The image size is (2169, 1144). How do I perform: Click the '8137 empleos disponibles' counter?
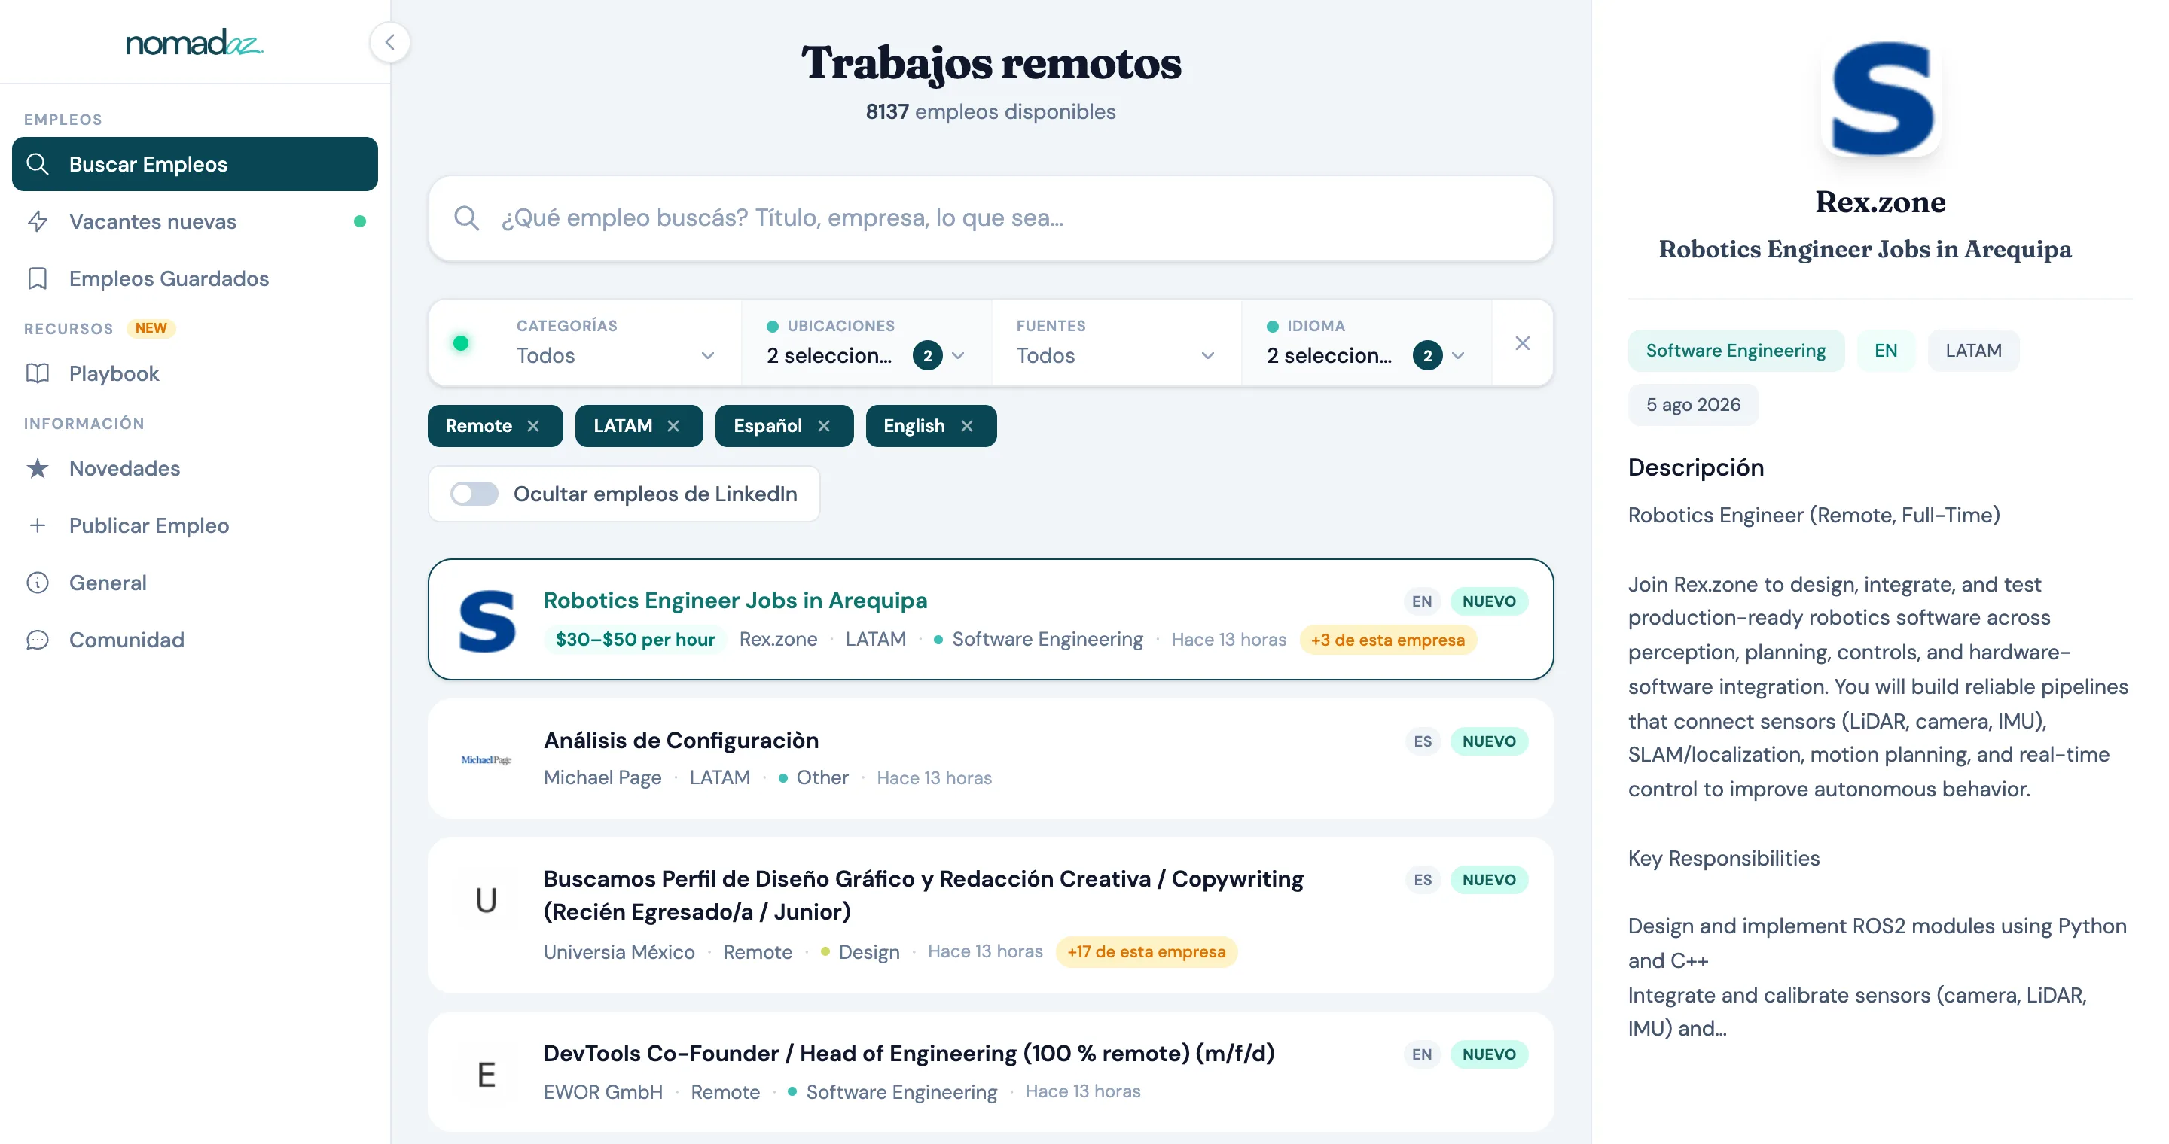[990, 111]
